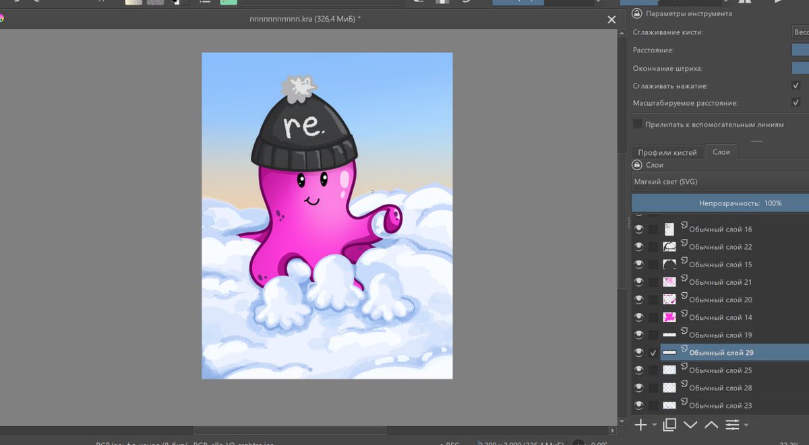Toggle visibility of Обычный слой 20
Screen dimensions: 809x445
638,299
